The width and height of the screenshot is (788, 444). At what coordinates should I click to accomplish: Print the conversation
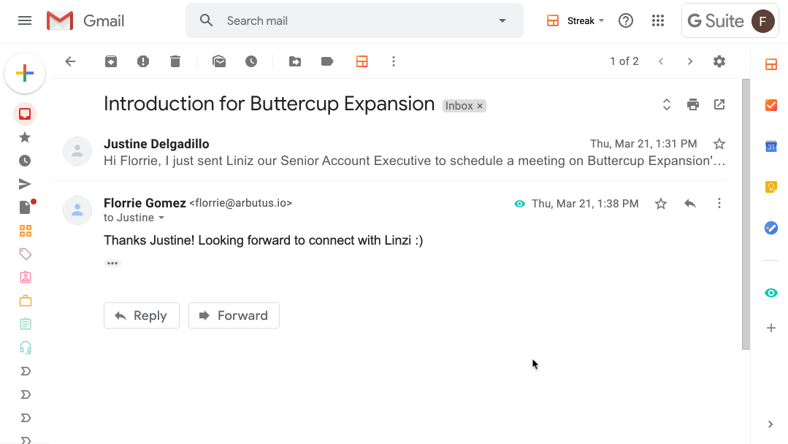coord(692,104)
